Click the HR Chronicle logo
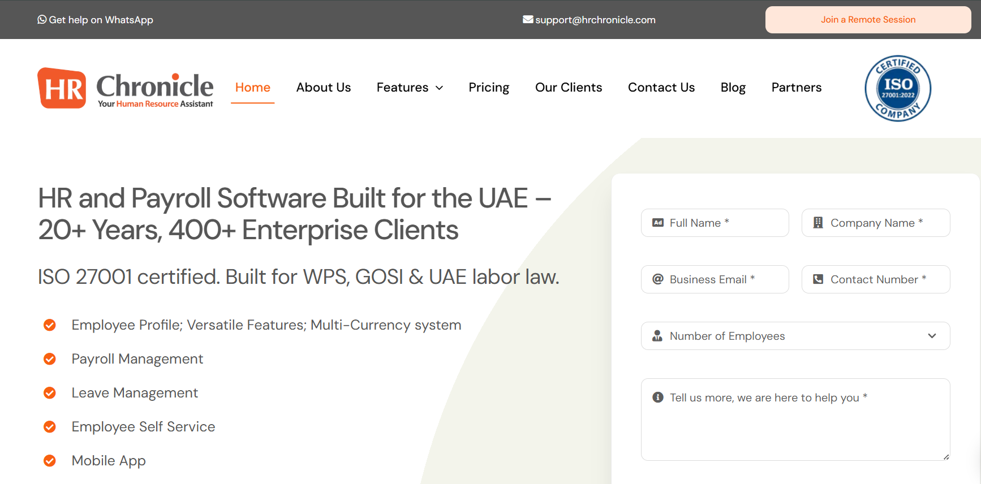981x484 pixels. point(126,88)
